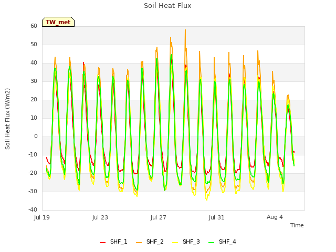Click the lowest yellow SHF_3 trough near -35

tap(207, 200)
